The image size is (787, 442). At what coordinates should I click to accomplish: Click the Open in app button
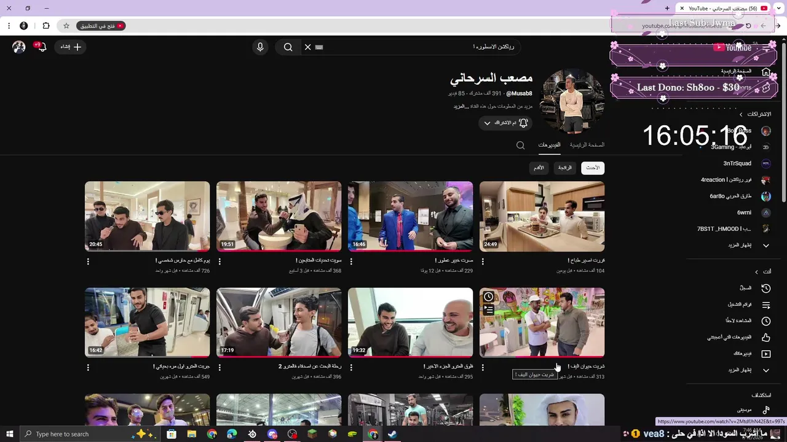click(x=101, y=26)
